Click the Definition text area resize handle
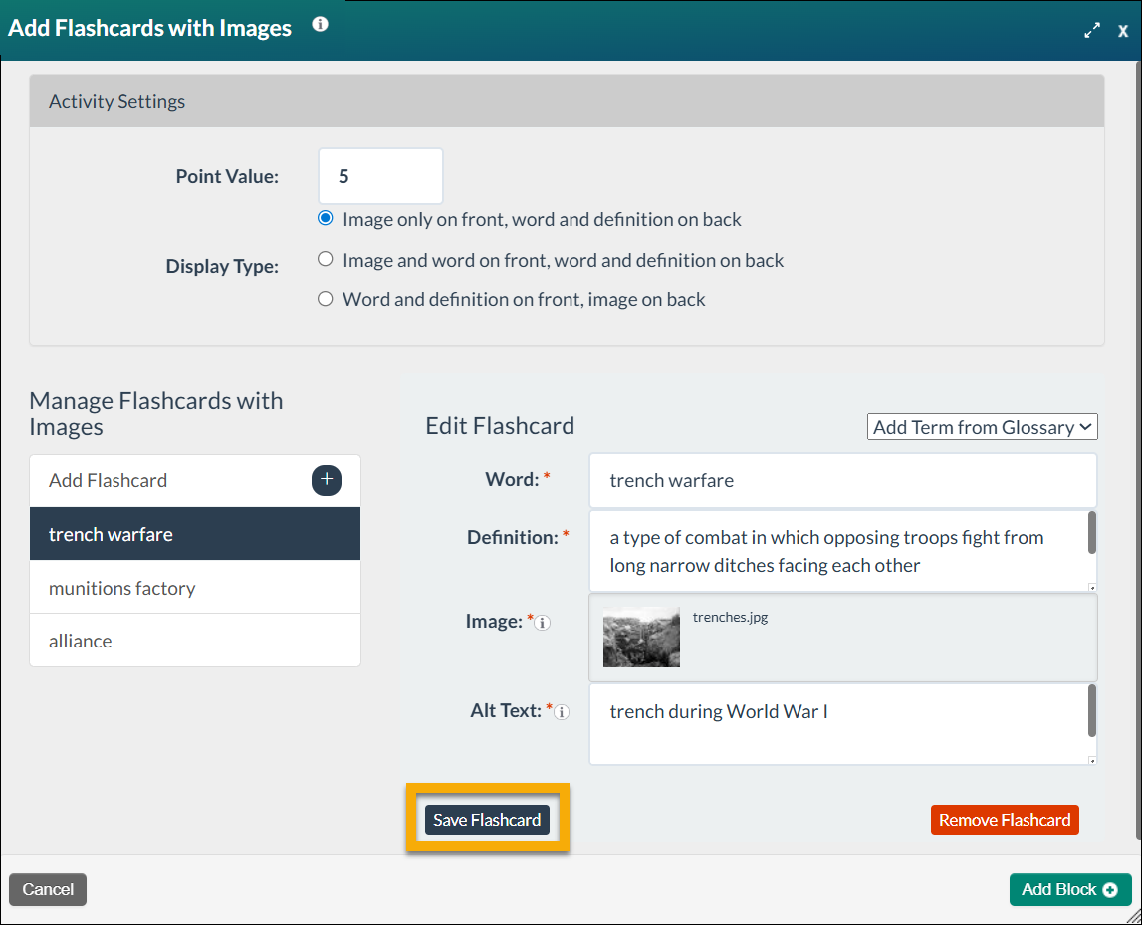 [1092, 587]
